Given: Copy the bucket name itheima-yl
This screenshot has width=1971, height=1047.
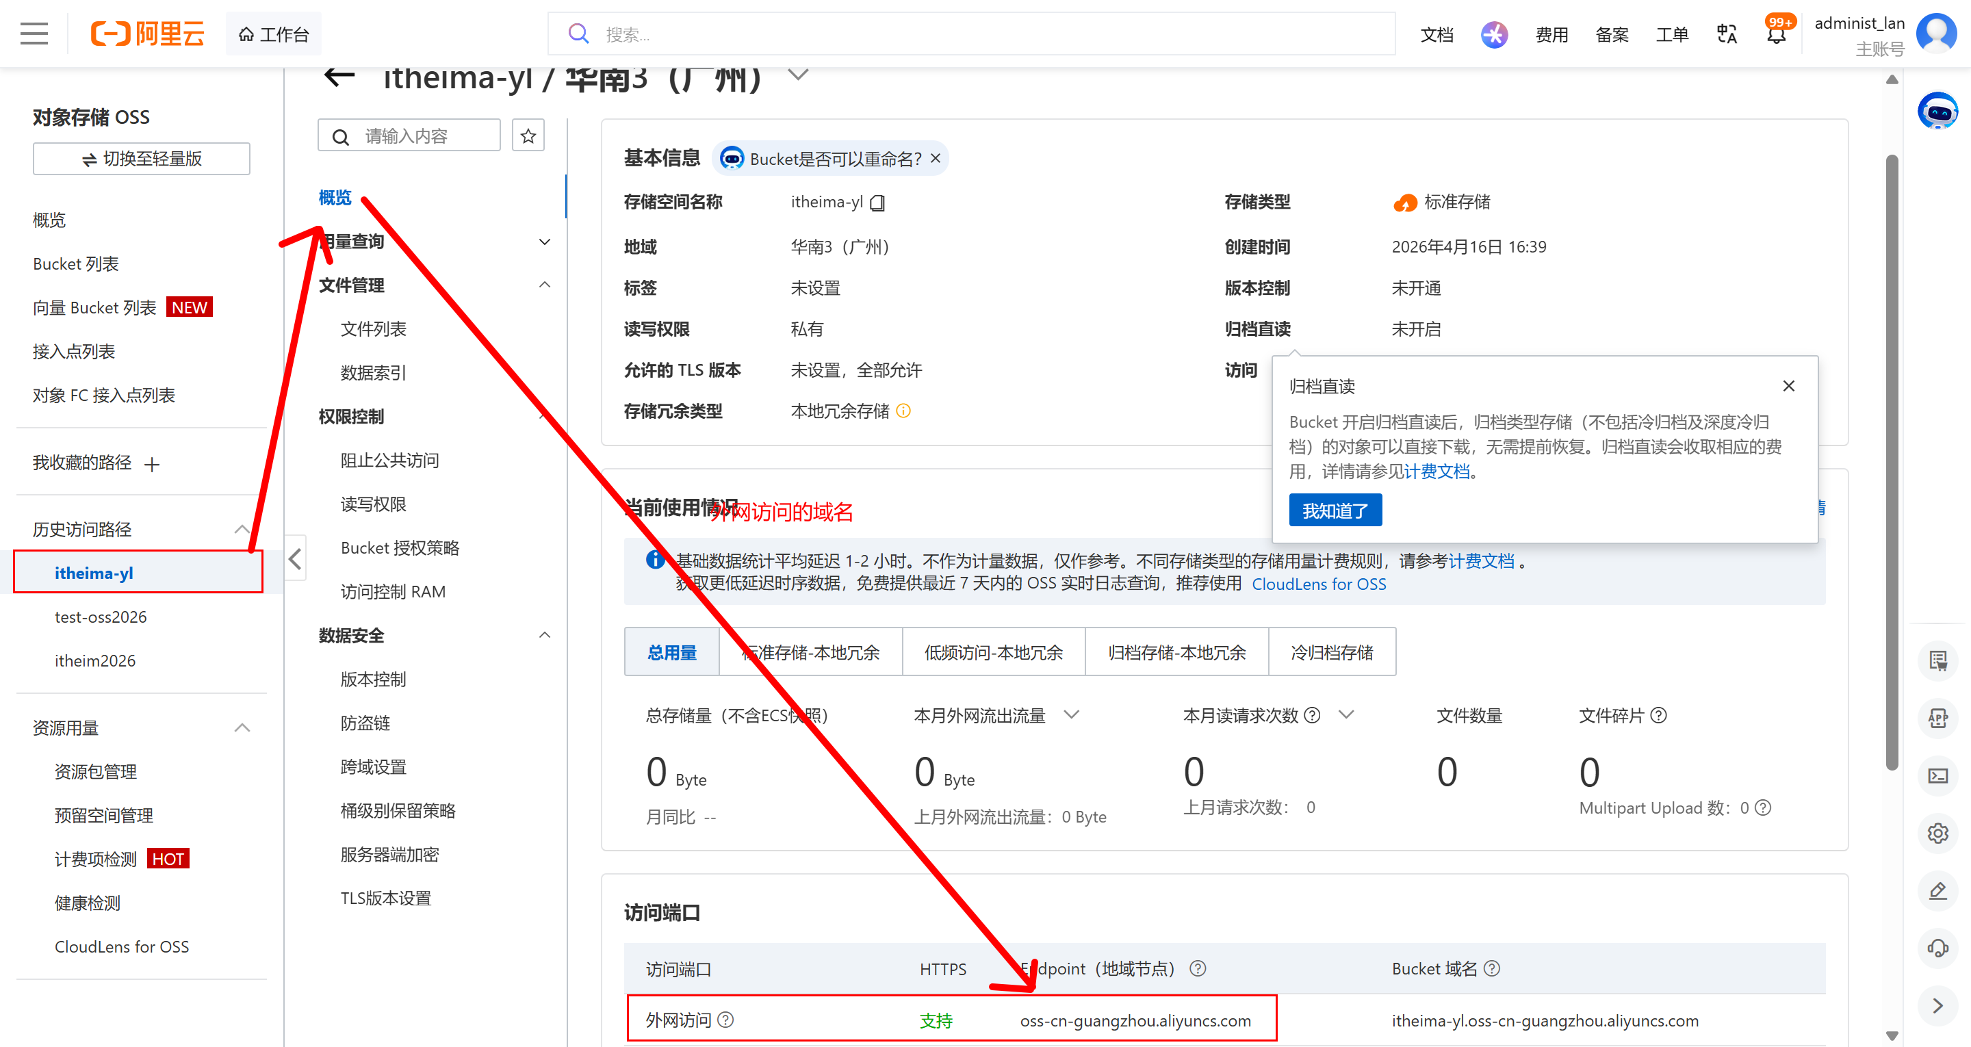Looking at the screenshot, I should 877,203.
